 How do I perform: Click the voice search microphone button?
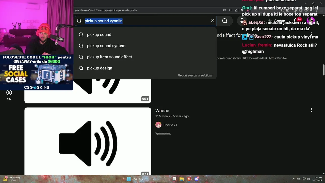[x=242, y=21]
